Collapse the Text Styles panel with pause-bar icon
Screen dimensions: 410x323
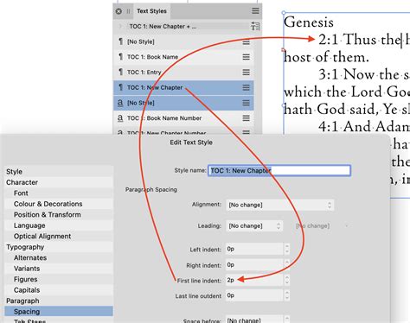click(x=128, y=11)
